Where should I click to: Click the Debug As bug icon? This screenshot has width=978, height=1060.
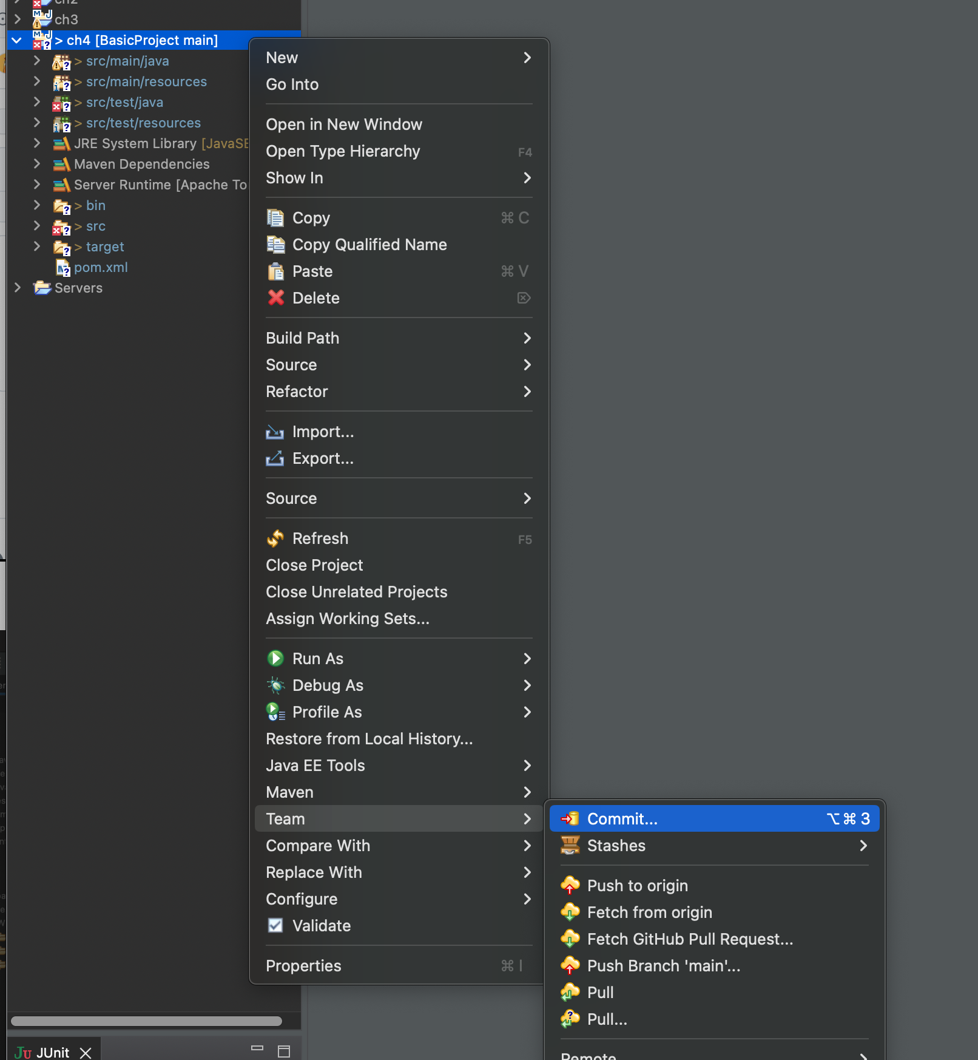275,685
